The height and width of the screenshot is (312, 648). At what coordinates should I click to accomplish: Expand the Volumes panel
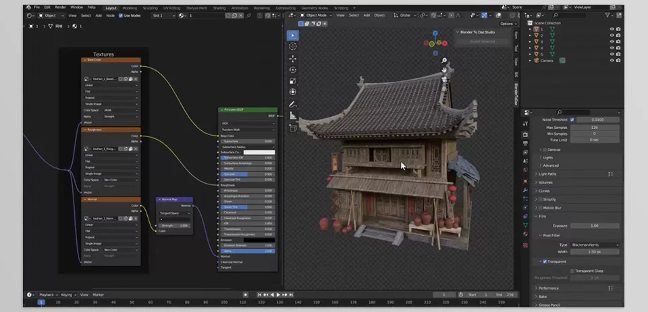pos(545,182)
